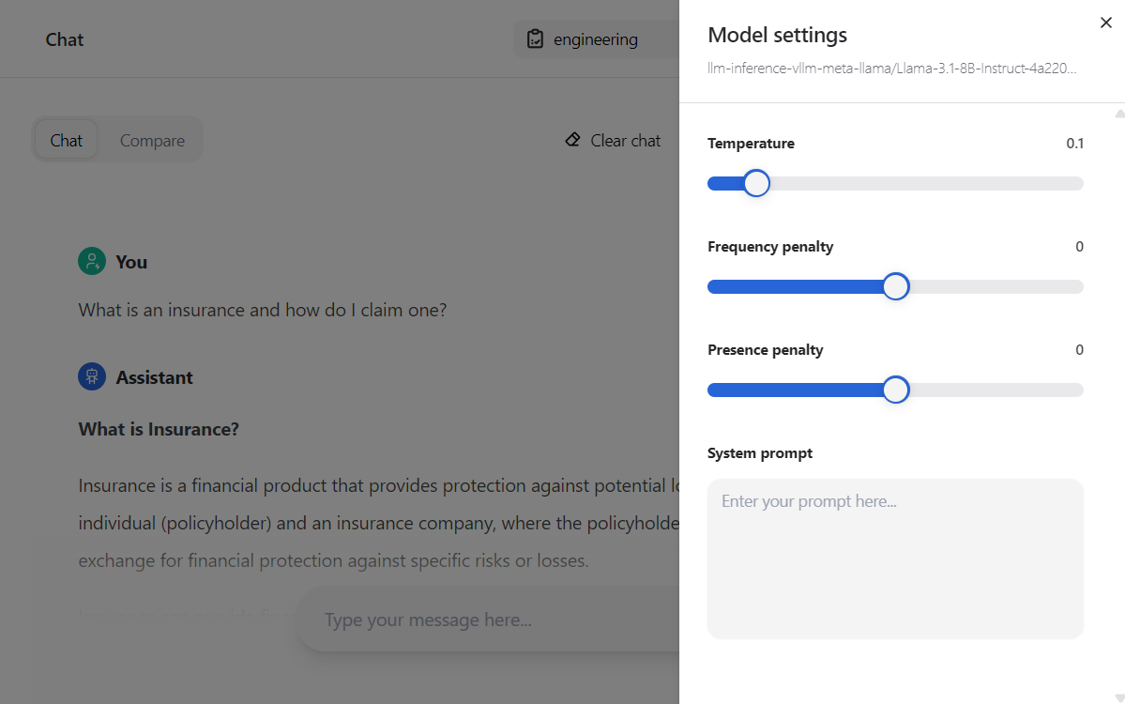
Task: Click the eraser icon beside Clear chat
Action: click(572, 140)
